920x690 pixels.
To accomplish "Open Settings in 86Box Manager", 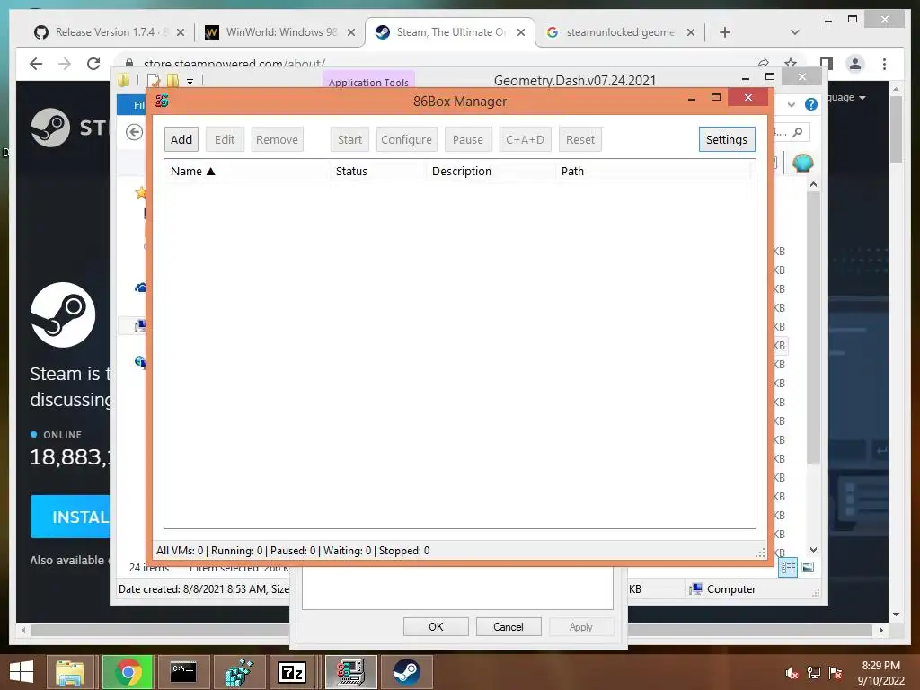I will pos(726,139).
